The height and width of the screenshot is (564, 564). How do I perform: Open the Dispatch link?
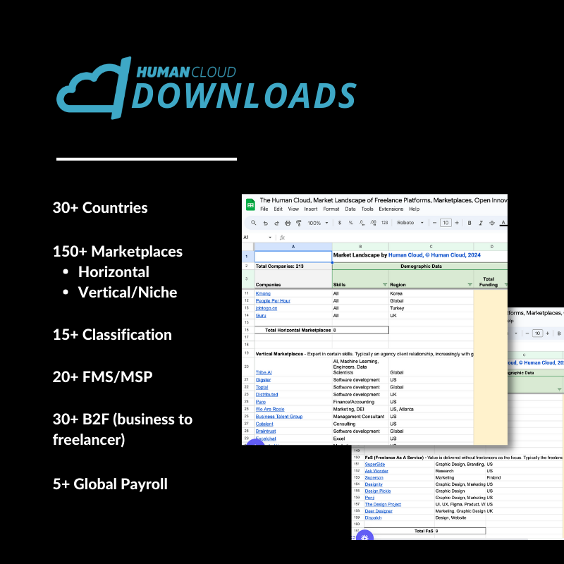pyautogui.click(x=374, y=517)
